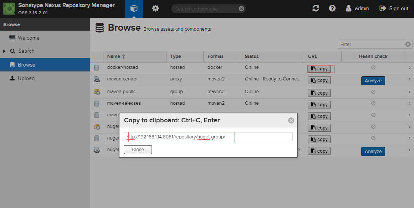Open the admin user account

pos(357,9)
